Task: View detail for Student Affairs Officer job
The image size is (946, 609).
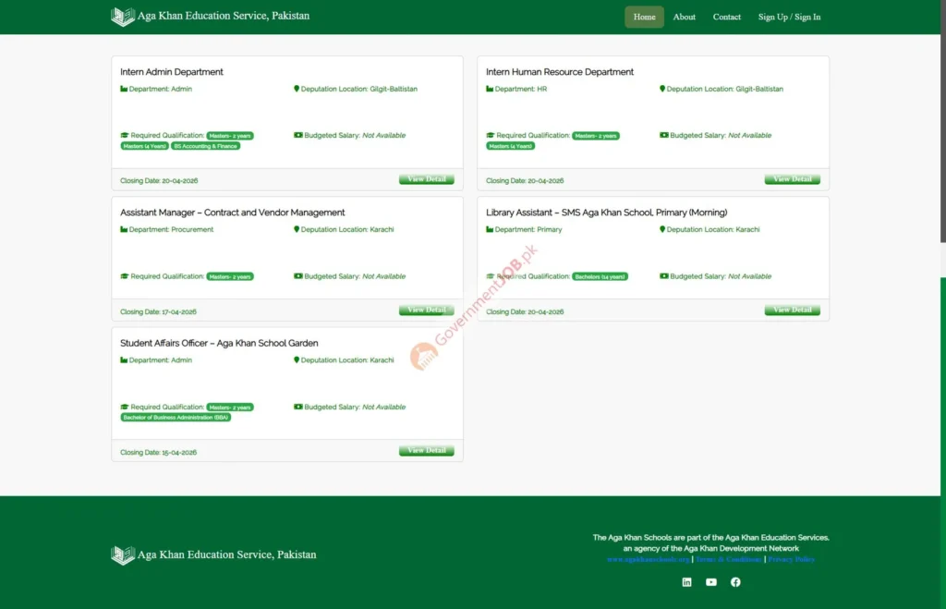Action: click(426, 451)
